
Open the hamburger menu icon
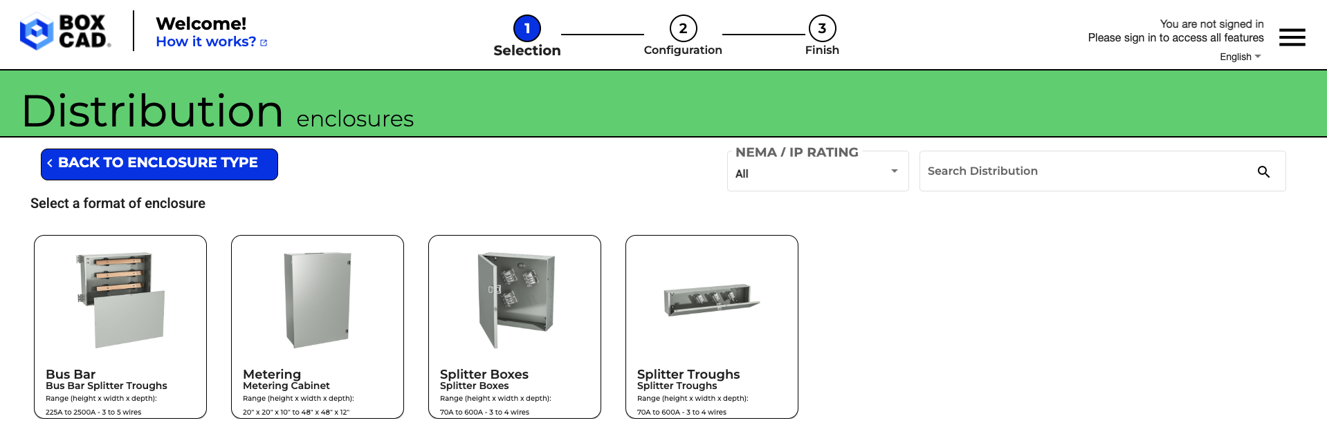point(1292,37)
